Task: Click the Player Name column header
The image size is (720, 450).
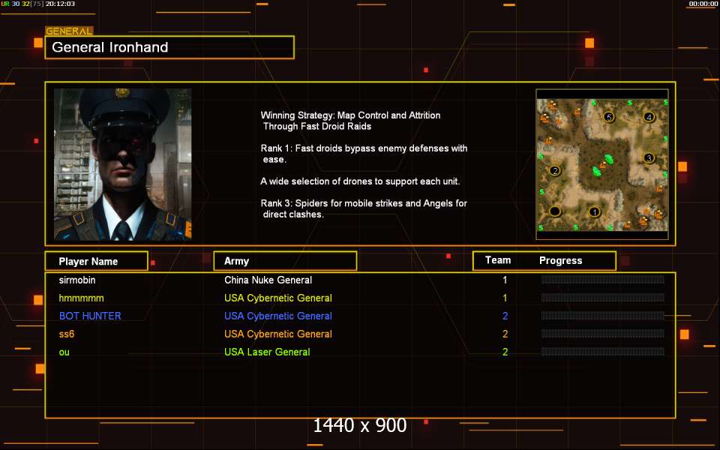Action: point(97,261)
